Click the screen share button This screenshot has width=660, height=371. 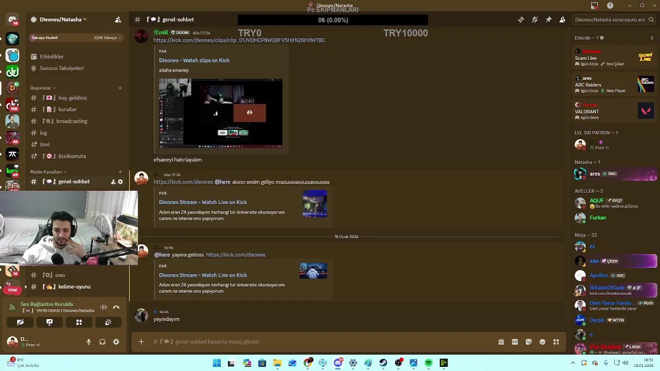[49, 322]
